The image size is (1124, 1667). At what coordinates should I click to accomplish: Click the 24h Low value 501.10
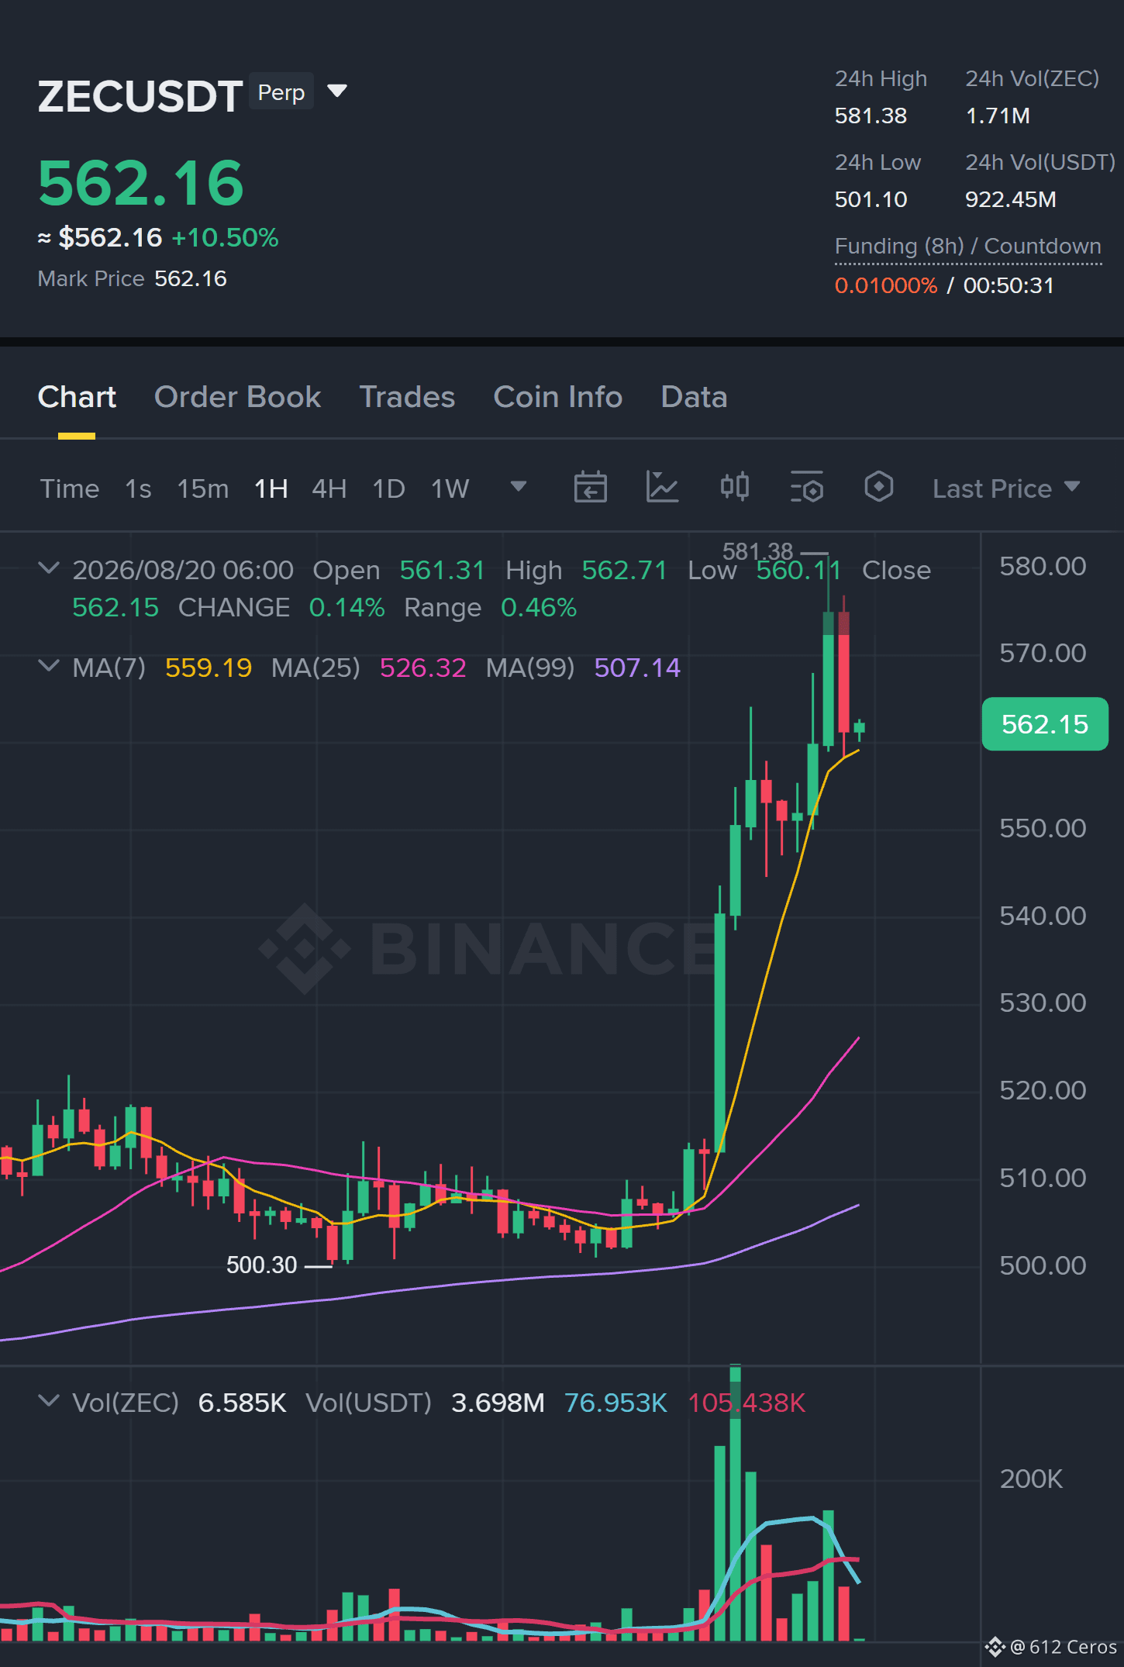tap(871, 199)
